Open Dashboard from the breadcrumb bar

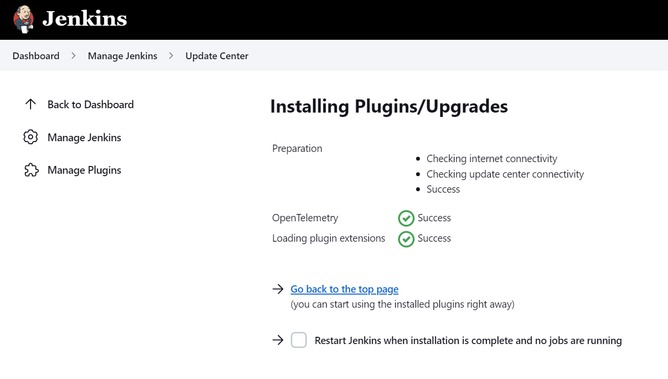pyautogui.click(x=36, y=56)
